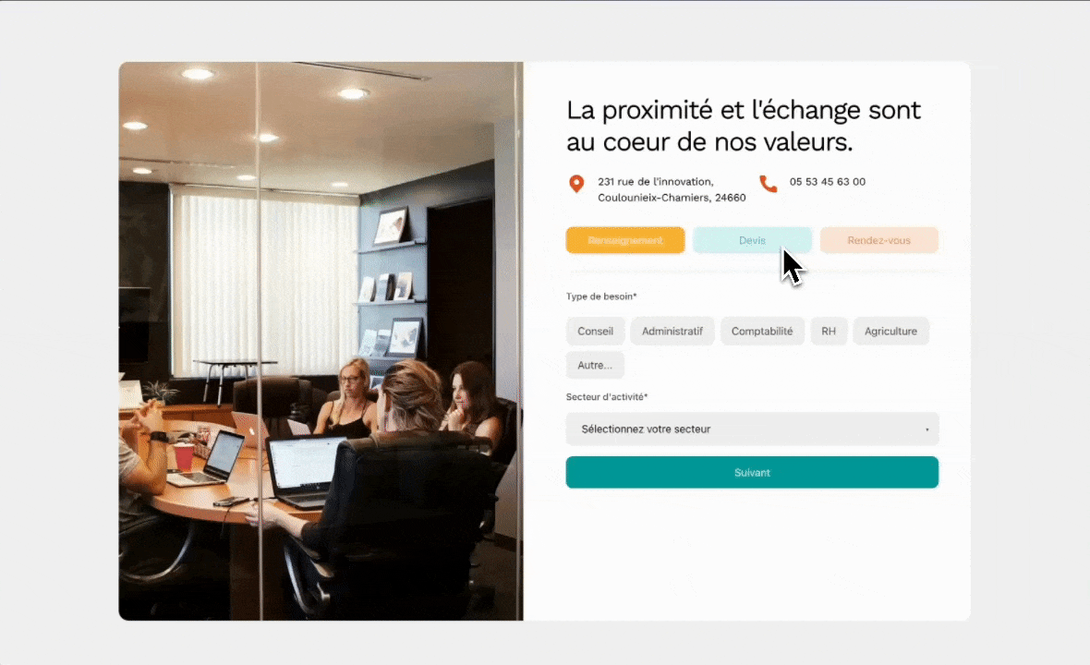Open the Rendez-vous tab

coord(878,240)
